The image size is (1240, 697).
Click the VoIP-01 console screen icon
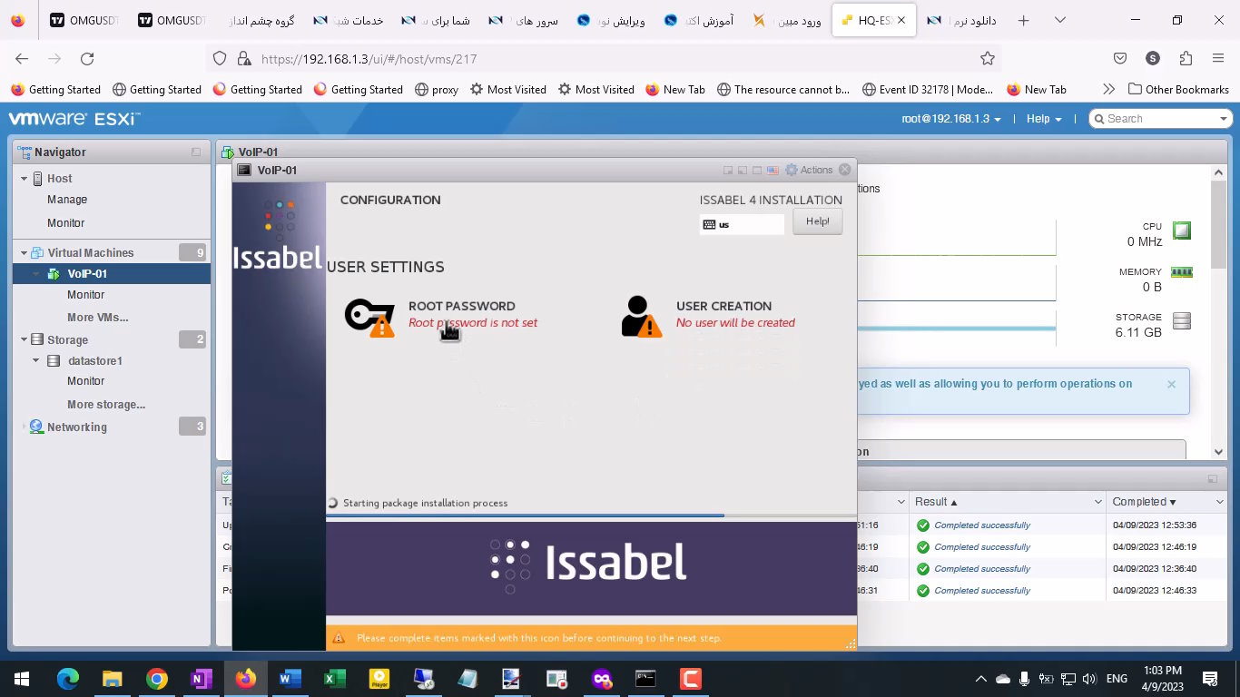click(x=243, y=170)
